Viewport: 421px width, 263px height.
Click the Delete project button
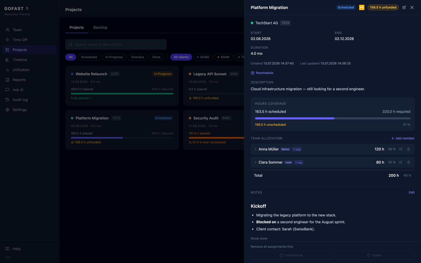374,255
